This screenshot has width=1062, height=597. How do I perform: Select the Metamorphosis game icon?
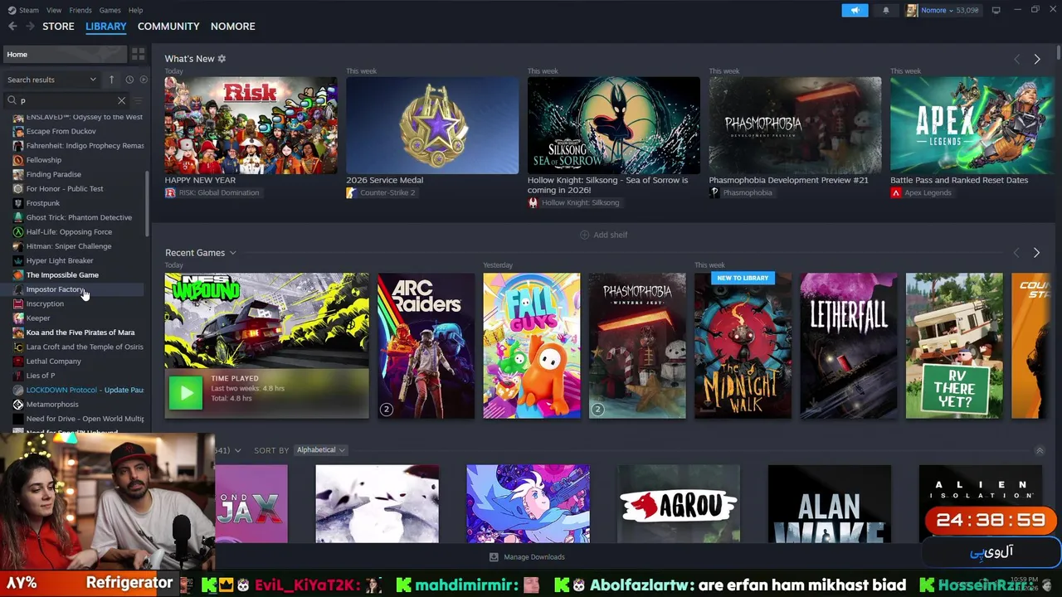18,405
